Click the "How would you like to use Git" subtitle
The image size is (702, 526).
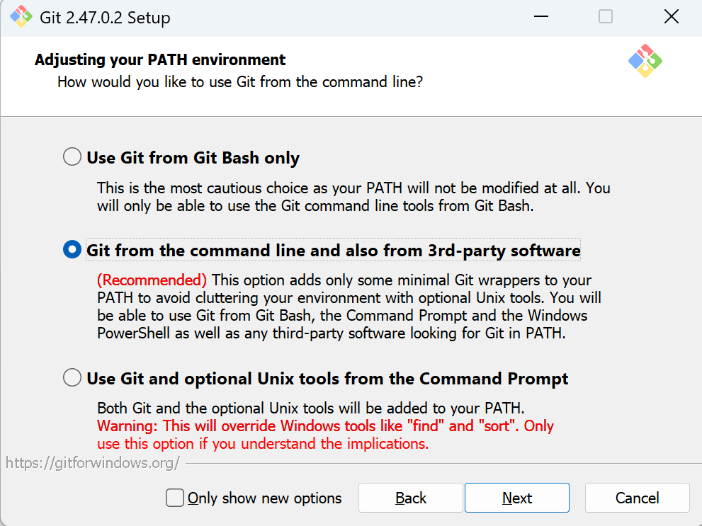pos(240,81)
